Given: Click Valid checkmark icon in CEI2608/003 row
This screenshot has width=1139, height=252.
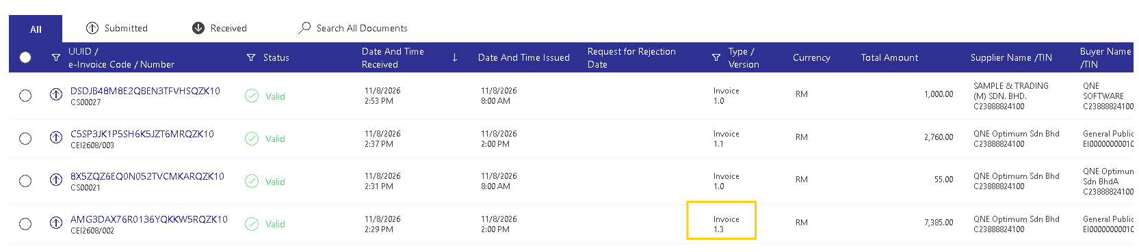Looking at the screenshot, I should pyautogui.click(x=252, y=139).
